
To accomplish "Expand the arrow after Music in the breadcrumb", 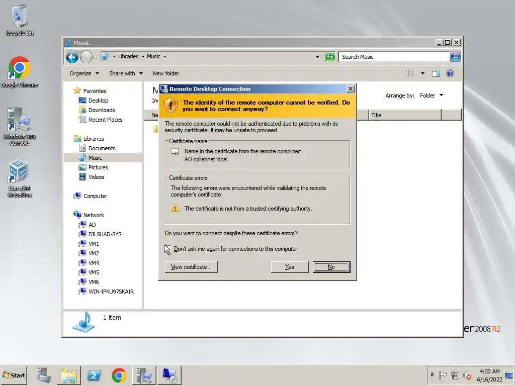I will point(164,56).
